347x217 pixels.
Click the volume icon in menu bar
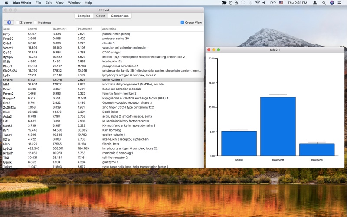[x=264, y=3]
